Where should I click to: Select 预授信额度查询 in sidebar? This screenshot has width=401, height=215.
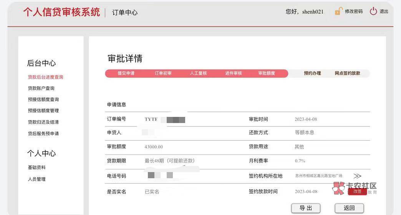pos(43,99)
